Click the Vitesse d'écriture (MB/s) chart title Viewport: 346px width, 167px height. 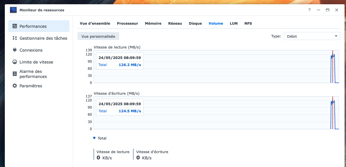[116, 93]
